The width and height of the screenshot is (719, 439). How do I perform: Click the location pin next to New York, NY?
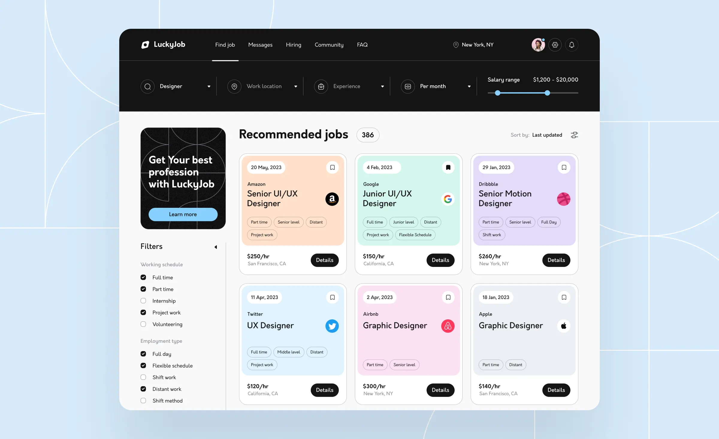[x=456, y=45]
